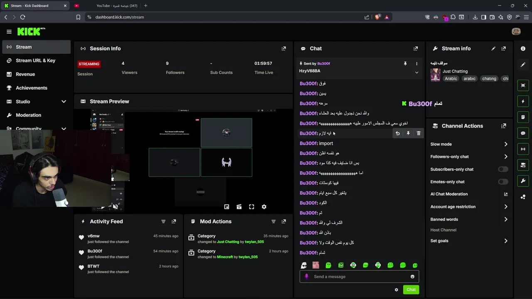Enter fullscreen on stream preview

pyautogui.click(x=251, y=207)
